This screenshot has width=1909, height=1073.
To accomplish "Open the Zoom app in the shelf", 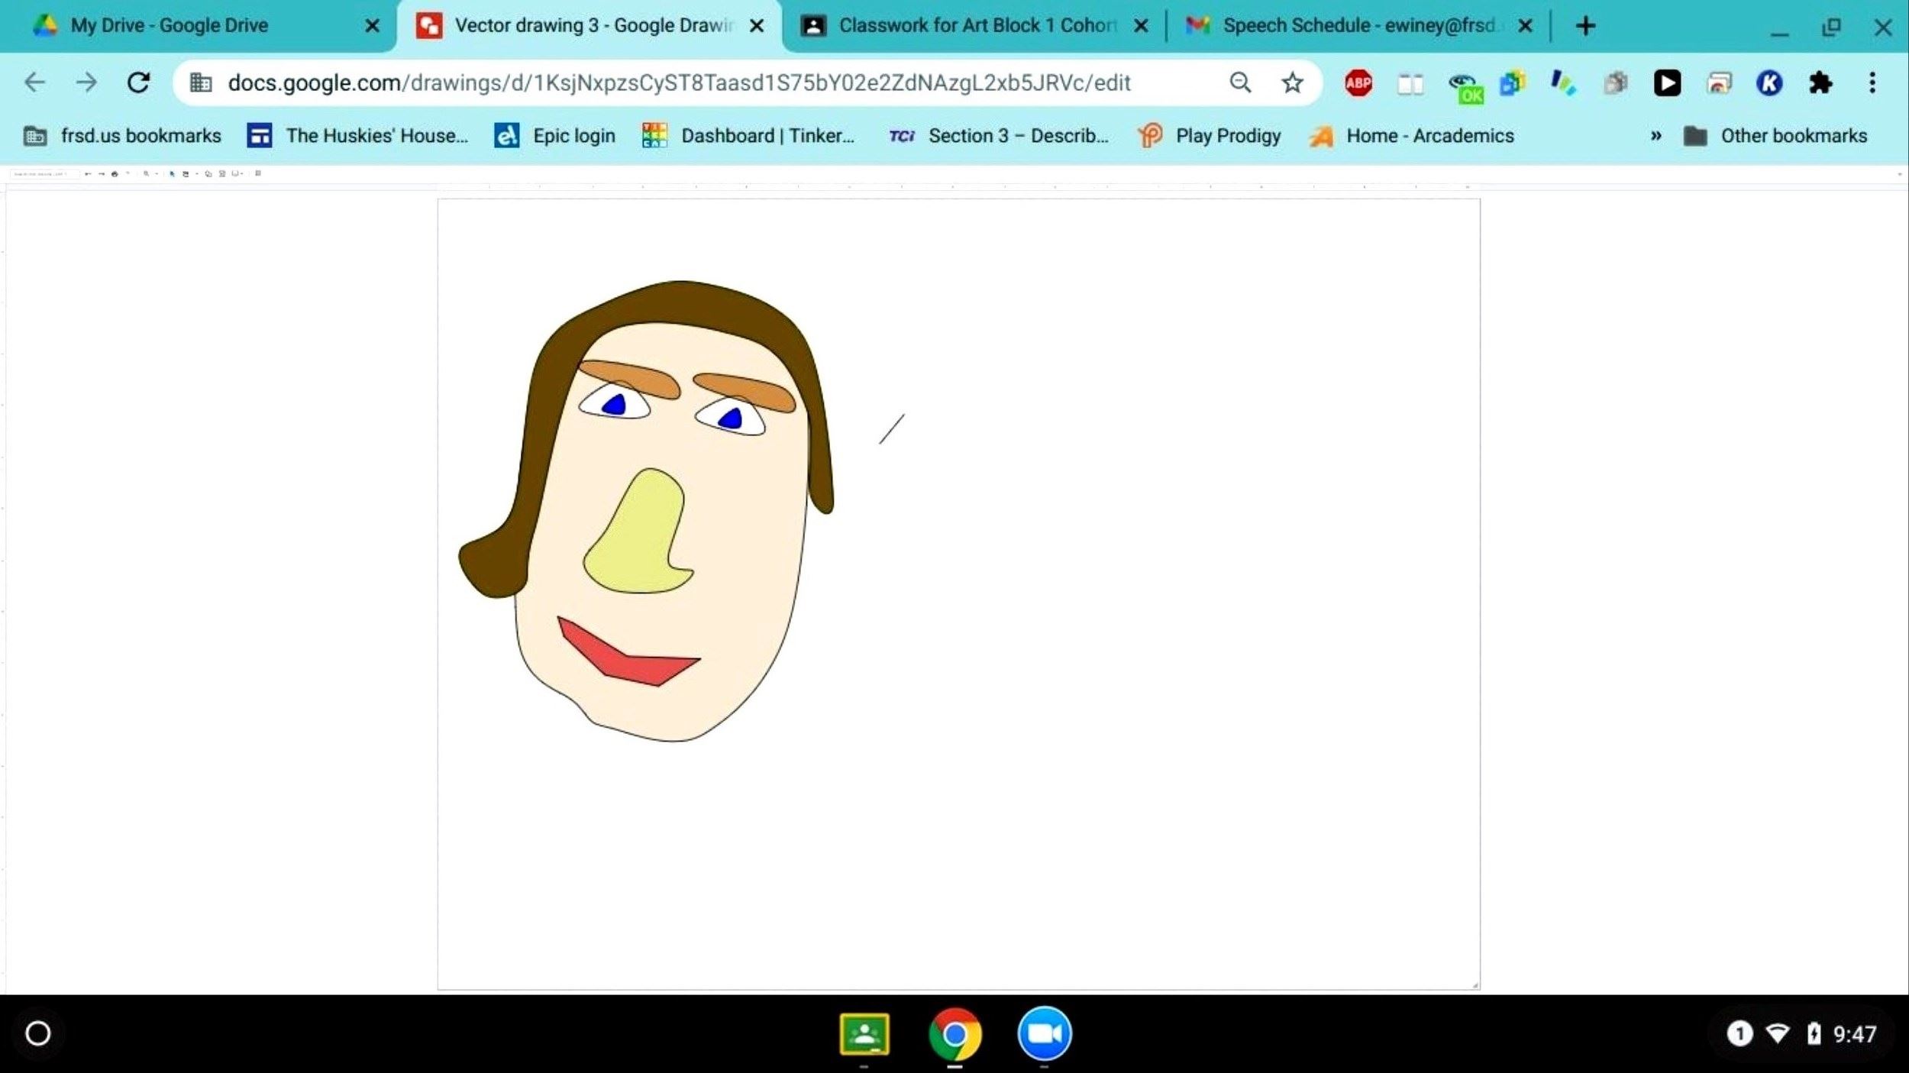I will (x=1044, y=1034).
